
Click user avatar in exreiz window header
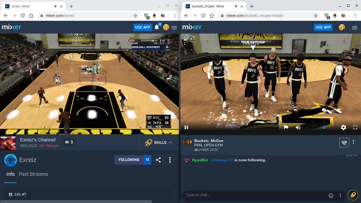tap(166, 27)
